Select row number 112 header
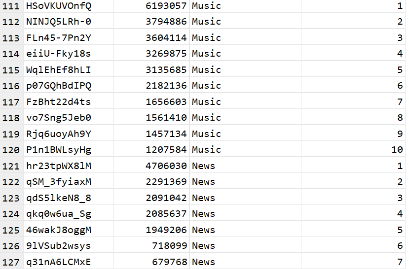 [11, 22]
